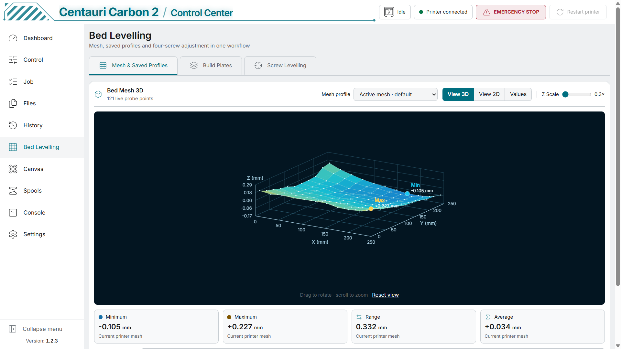621x349 pixels.
Task: Open the Dashboard gauge icon
Action: point(13,38)
